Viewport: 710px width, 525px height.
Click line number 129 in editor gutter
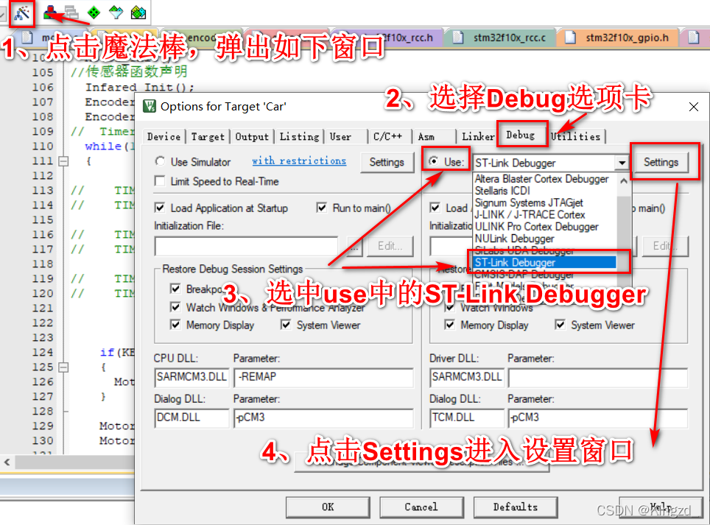point(43,426)
